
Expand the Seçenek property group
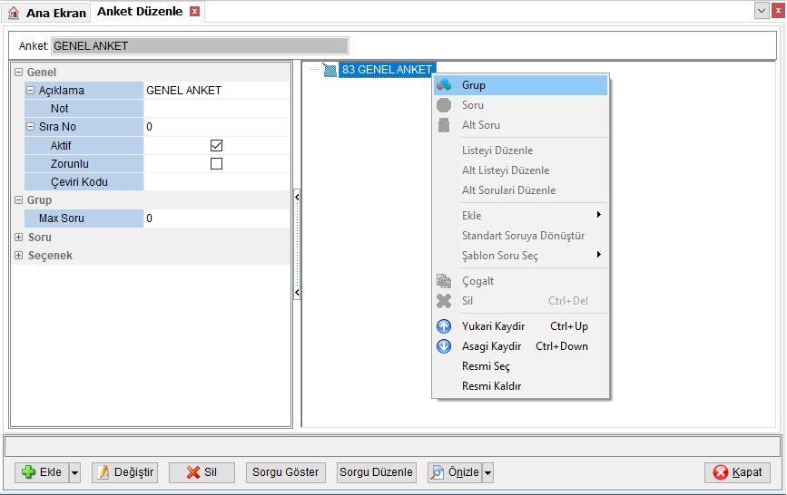pos(18,256)
